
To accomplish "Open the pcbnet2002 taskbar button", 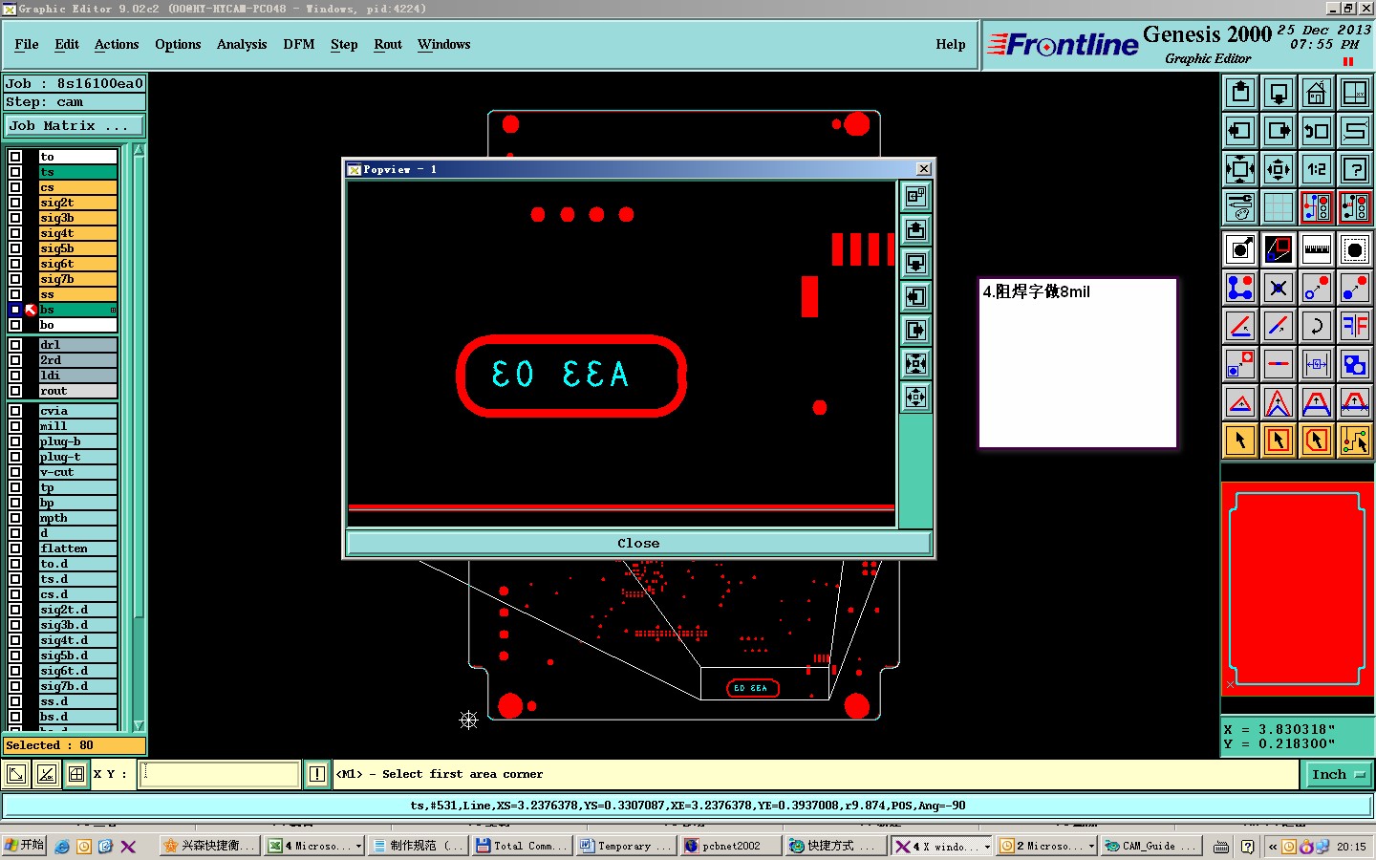I will [x=729, y=846].
